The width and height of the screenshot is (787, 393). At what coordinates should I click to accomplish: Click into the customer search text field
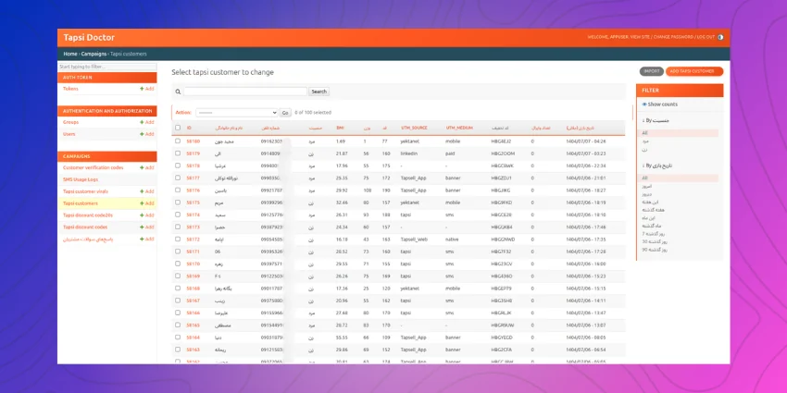245,92
